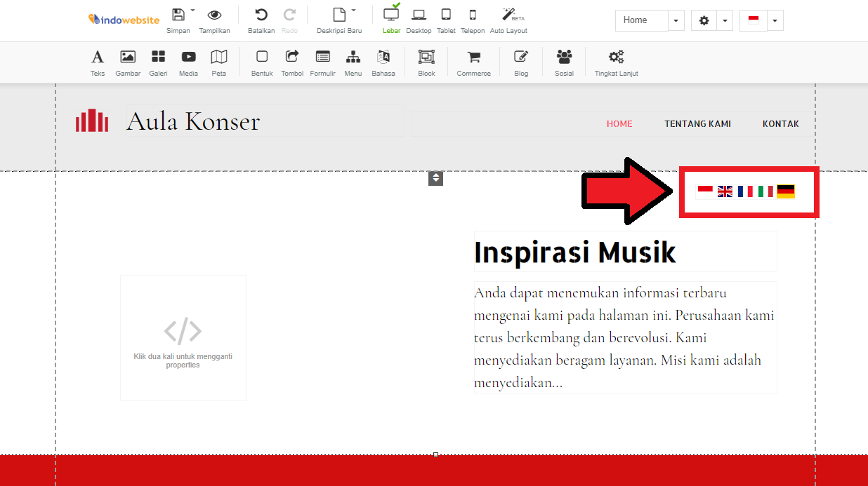Image resolution: width=868 pixels, height=486 pixels.
Task: Open the Commerce shopping element
Action: (x=473, y=62)
